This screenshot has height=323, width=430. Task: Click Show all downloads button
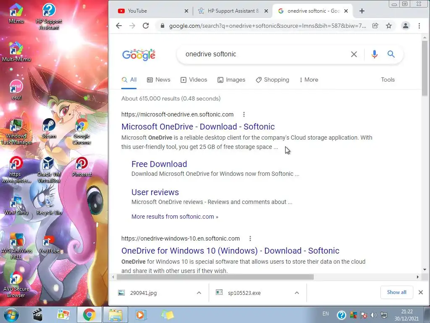tap(396, 292)
